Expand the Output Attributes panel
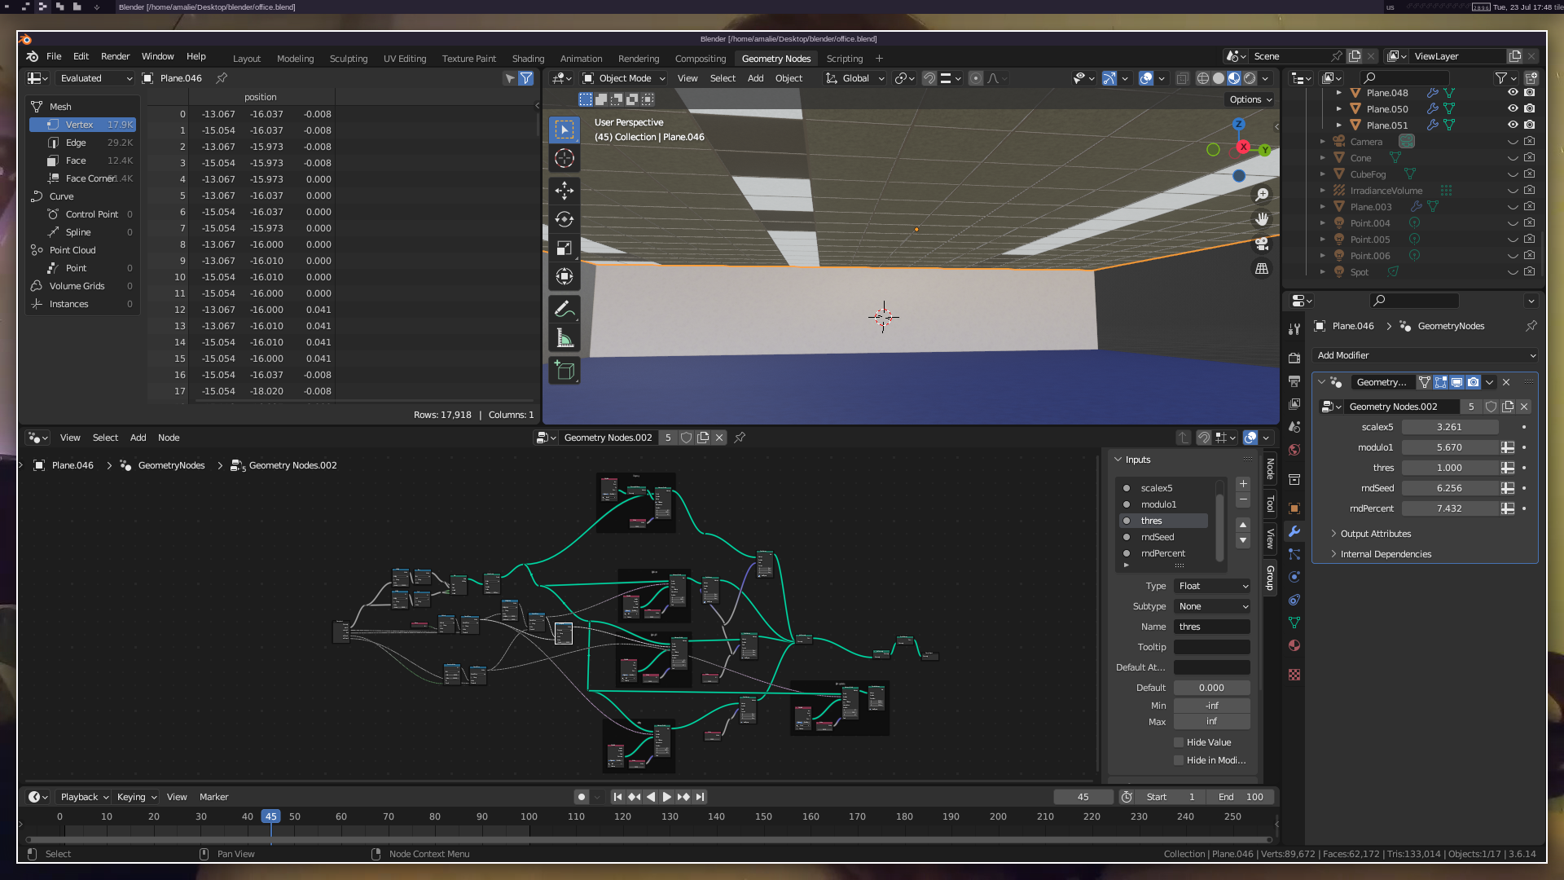Viewport: 1564px width, 880px height. pos(1376,534)
